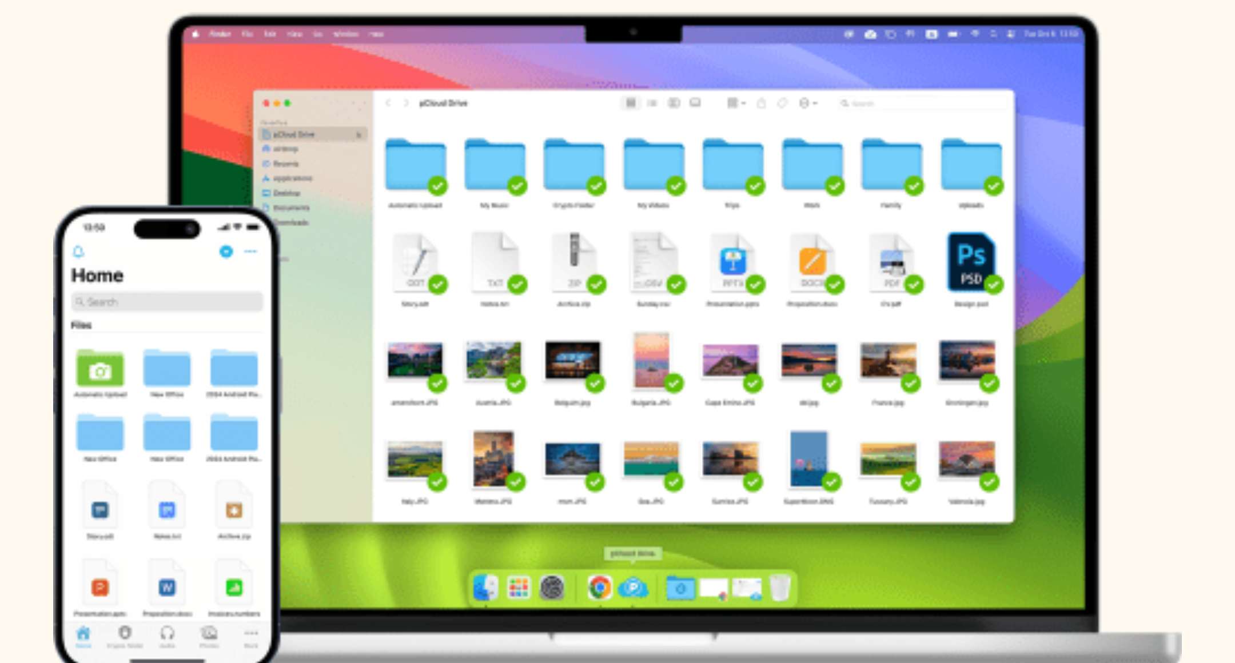Image resolution: width=1235 pixels, height=663 pixels.
Task: Switch Finder to gallery view
Action: 695,103
